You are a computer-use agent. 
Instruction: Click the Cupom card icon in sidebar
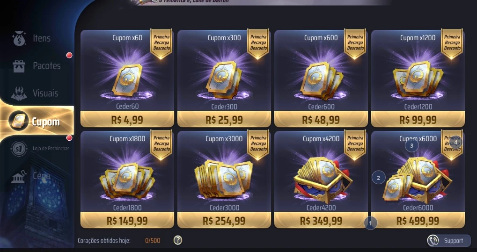[19, 121]
